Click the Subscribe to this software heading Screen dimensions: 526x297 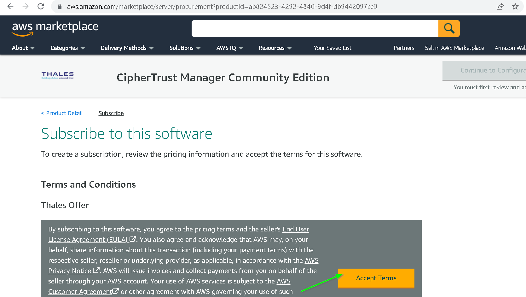coord(127,134)
